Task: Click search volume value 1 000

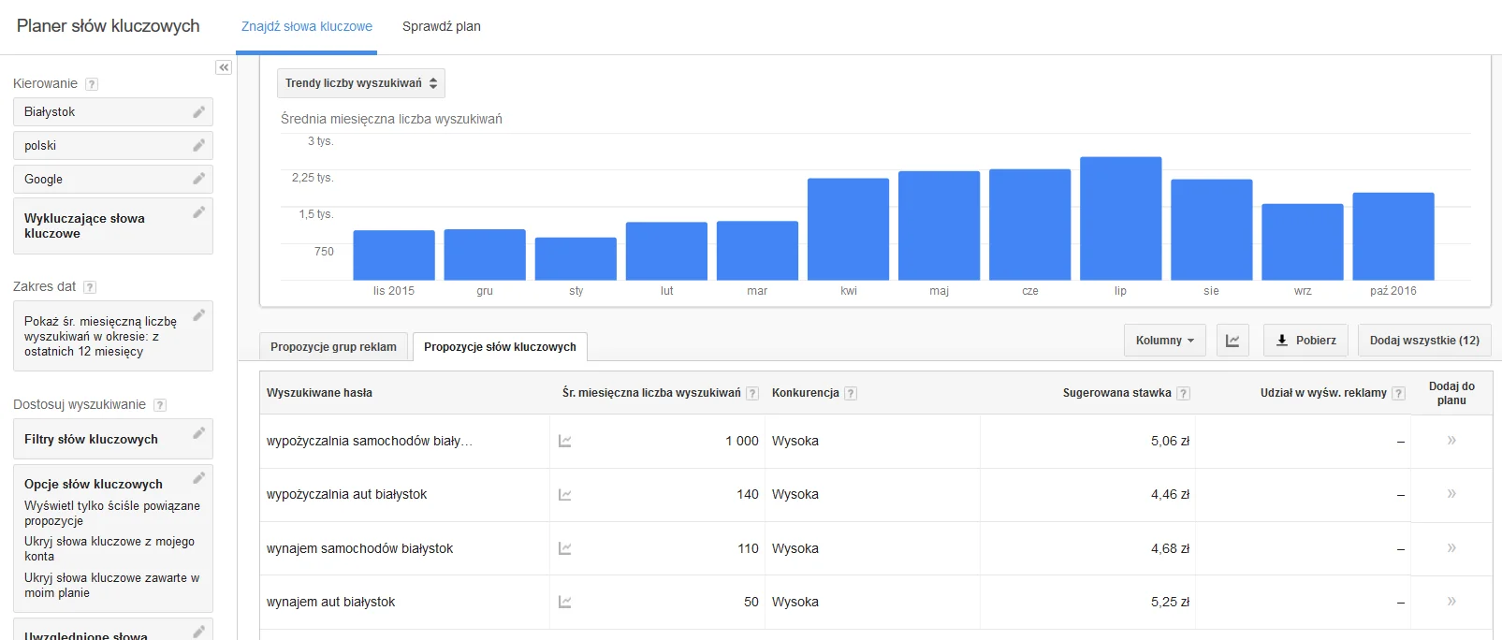Action: pos(742,441)
